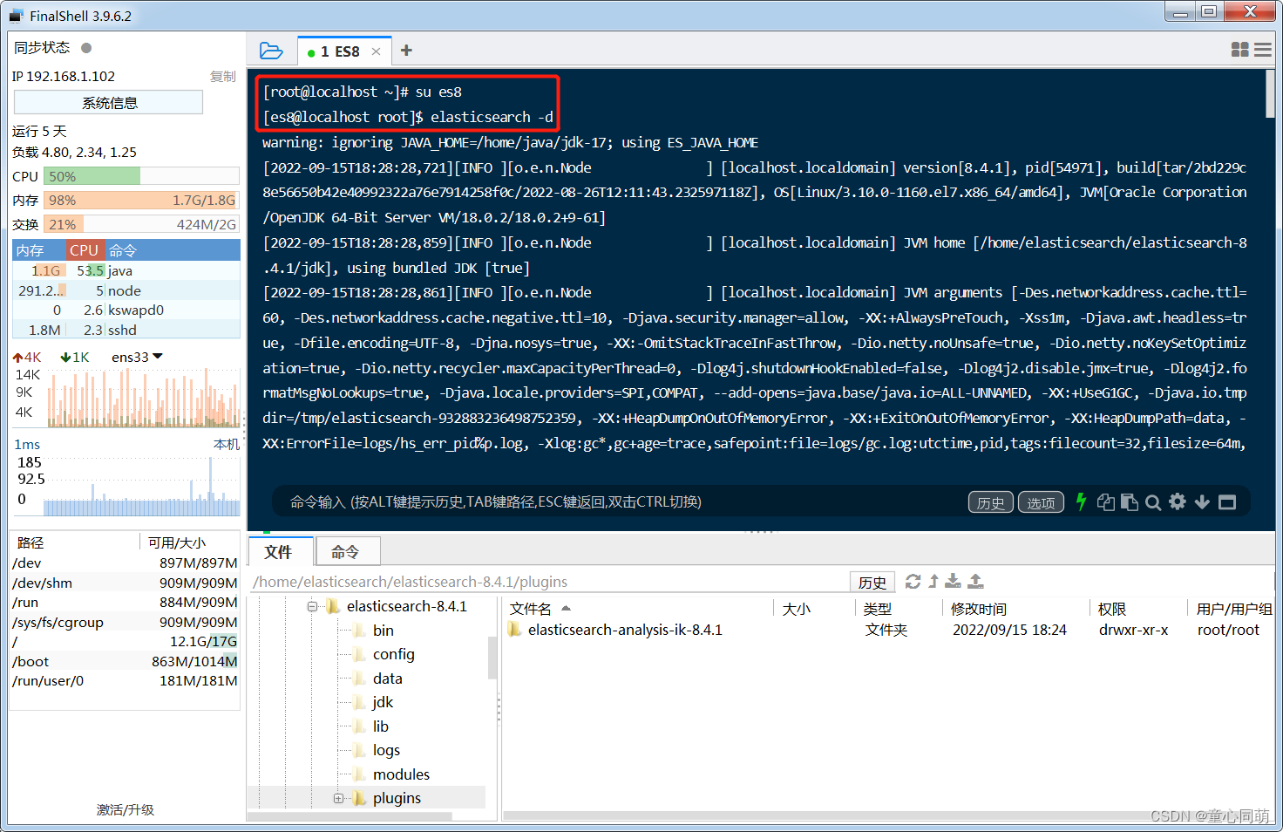Click the paste icon in the terminal toolbar
This screenshot has height=832, width=1283.
(1129, 501)
